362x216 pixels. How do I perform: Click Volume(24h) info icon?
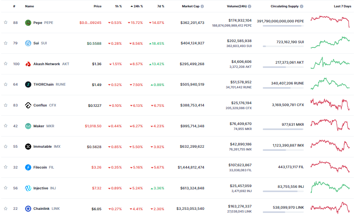coord(250,7)
